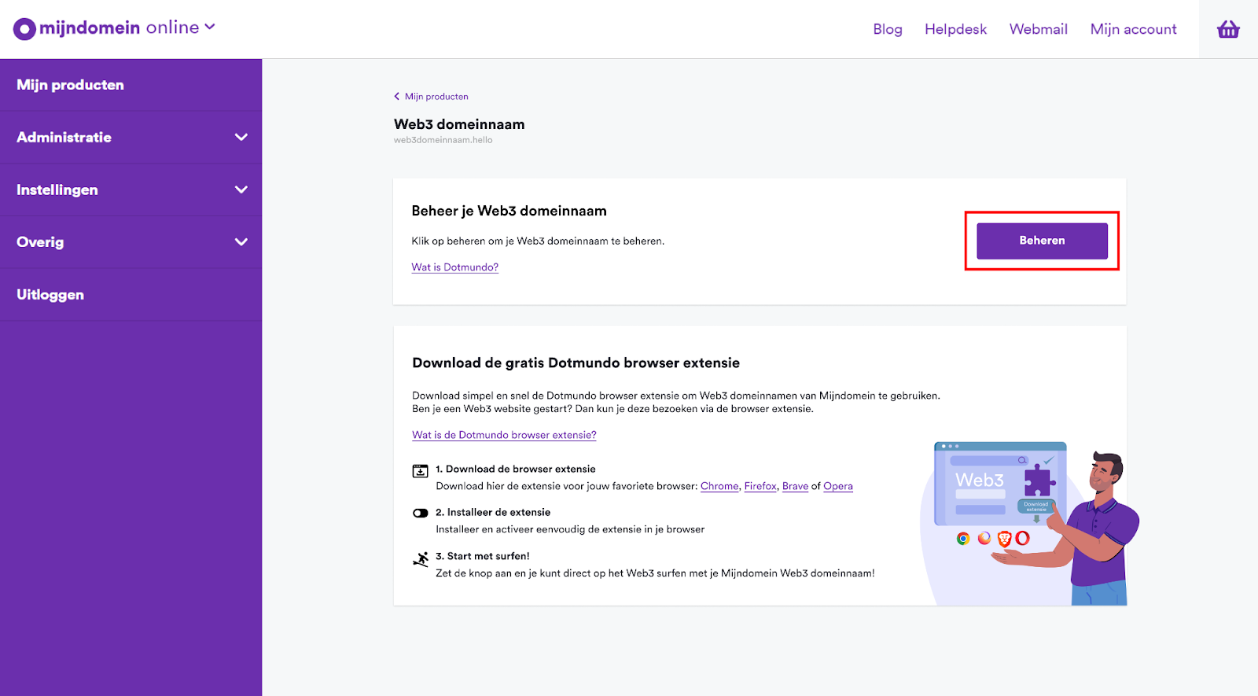Click the Firefox browser icon in illustration
1258x696 pixels.
tap(984, 539)
